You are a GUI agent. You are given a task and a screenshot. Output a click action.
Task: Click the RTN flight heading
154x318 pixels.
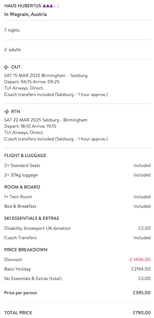click(16, 112)
